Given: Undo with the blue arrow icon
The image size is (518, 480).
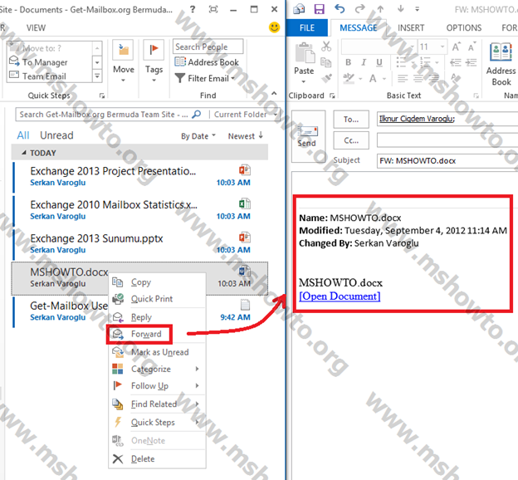Looking at the screenshot, I should 340,8.
